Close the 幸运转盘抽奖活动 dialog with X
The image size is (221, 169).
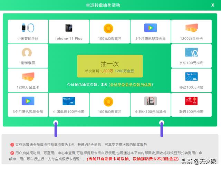click(212, 5)
